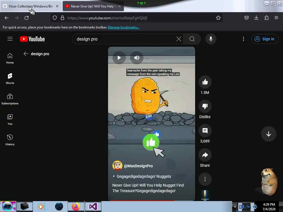
Task: Open the Firefox application hamburger menu
Action: point(276,18)
